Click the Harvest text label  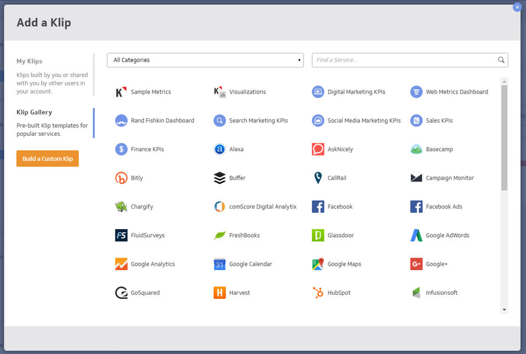point(239,293)
